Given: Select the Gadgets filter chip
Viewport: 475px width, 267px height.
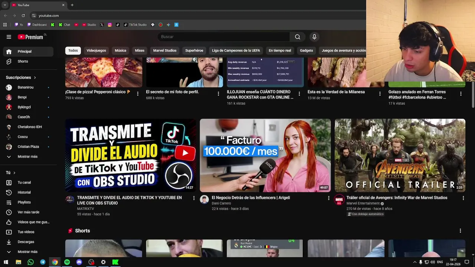Looking at the screenshot, I should (x=307, y=50).
